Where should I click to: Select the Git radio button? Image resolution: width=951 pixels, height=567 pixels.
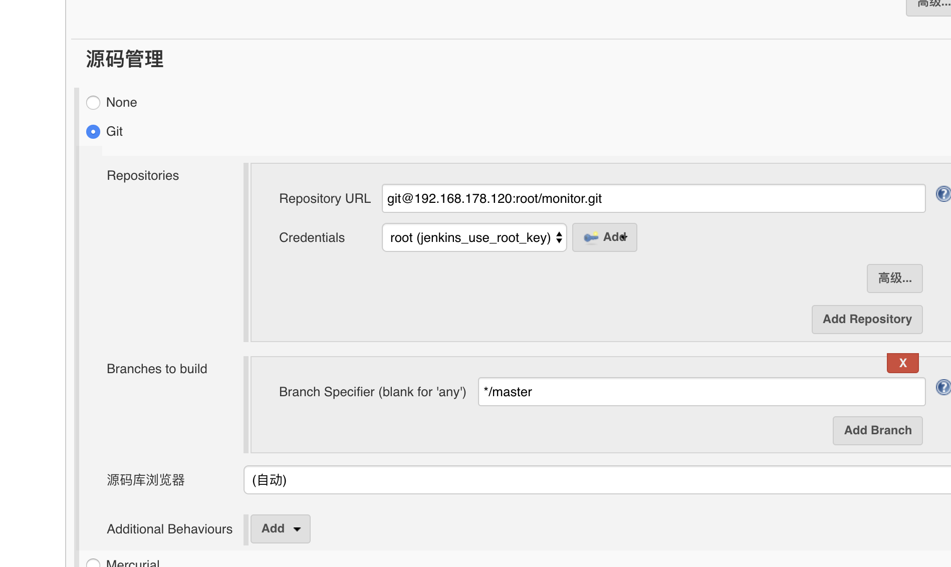(x=93, y=132)
